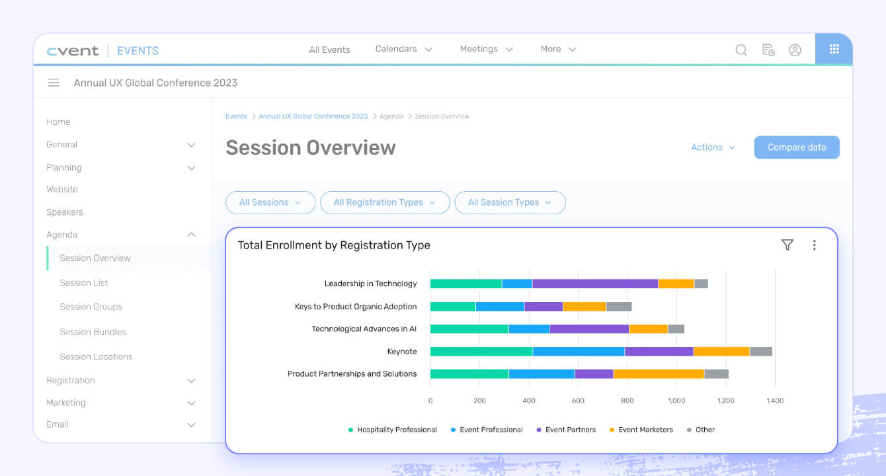Click Leadership in Technology purple segment

[x=595, y=284]
